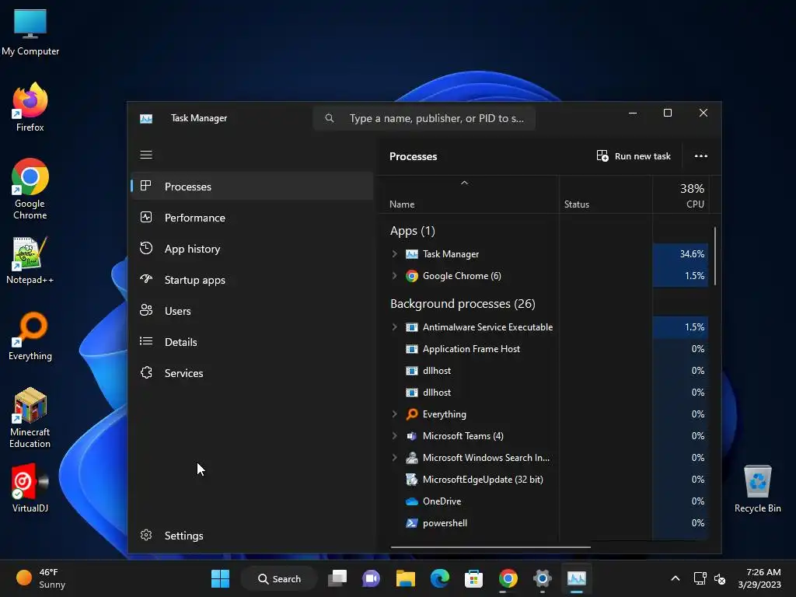
Task: Click the Task Manager title bar icon
Action: point(146,118)
